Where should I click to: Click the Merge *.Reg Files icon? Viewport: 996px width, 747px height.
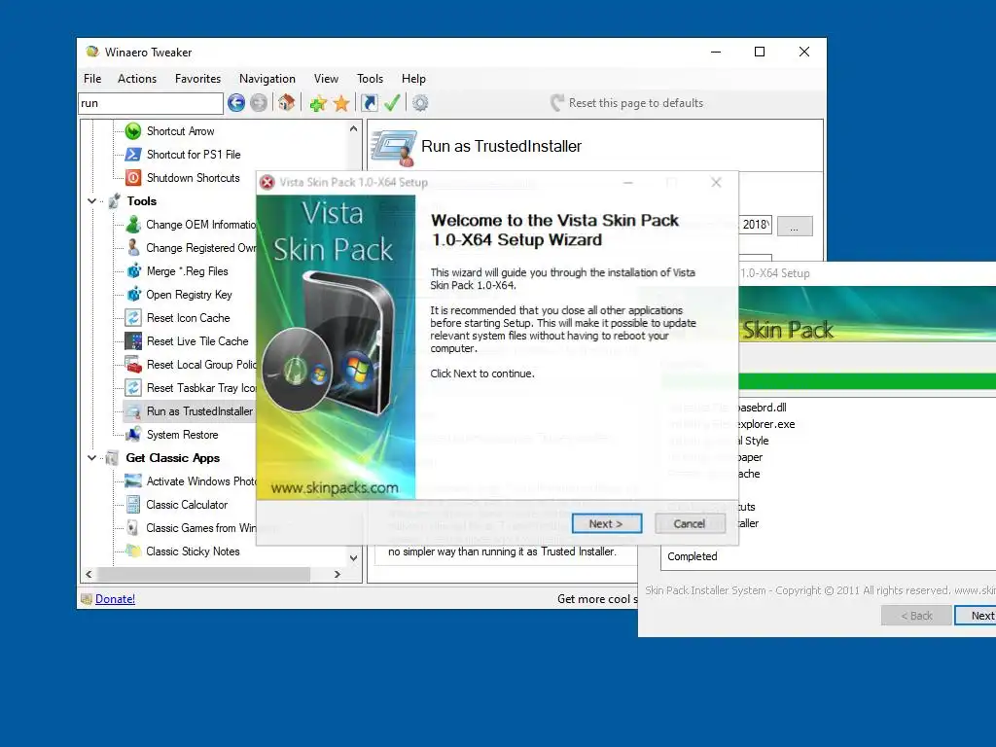pyautogui.click(x=133, y=271)
